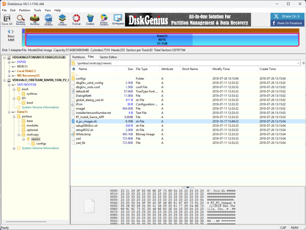Collapse the rawsrc folder tree node
Screen dimensions: 306x230
click(23, 139)
